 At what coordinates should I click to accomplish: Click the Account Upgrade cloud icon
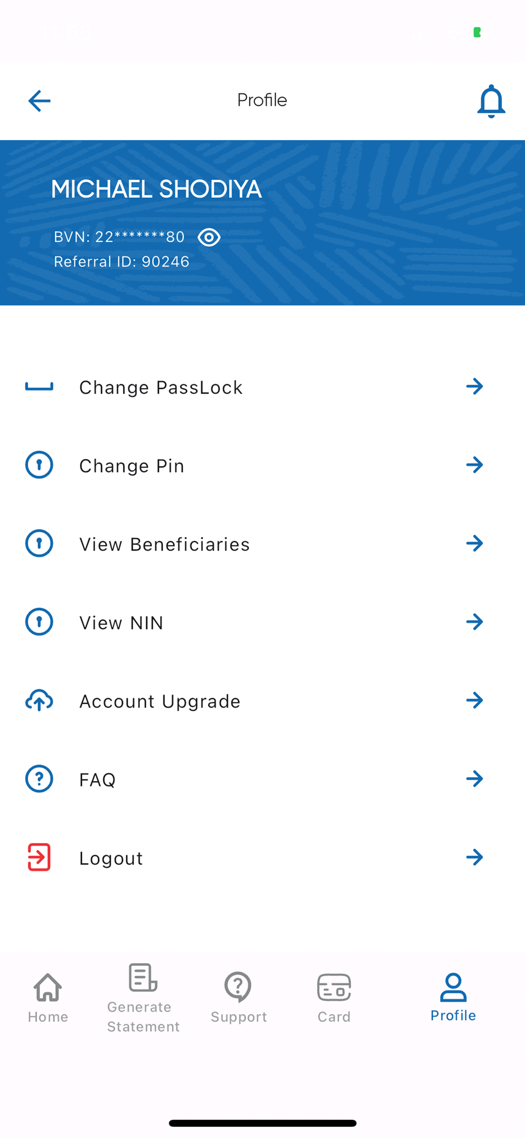tap(39, 700)
